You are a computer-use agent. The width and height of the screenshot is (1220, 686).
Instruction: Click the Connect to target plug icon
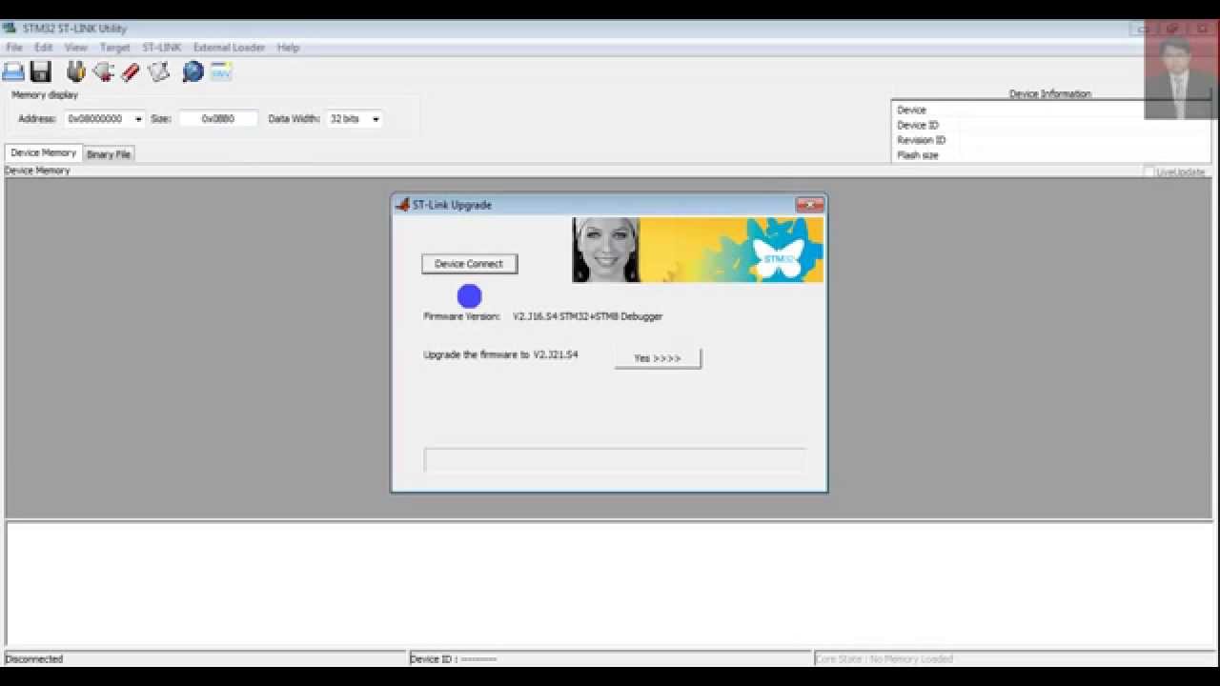pos(76,71)
